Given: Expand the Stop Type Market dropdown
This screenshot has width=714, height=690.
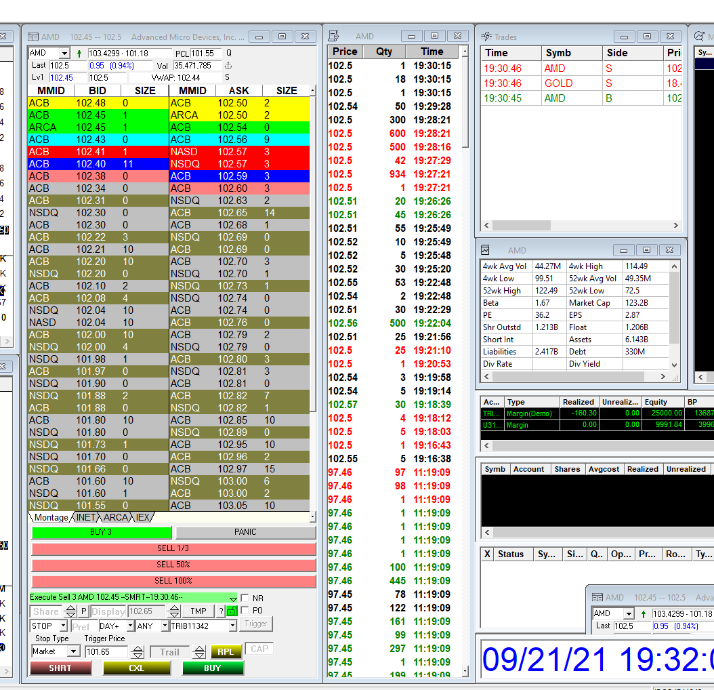Looking at the screenshot, I should [73, 651].
